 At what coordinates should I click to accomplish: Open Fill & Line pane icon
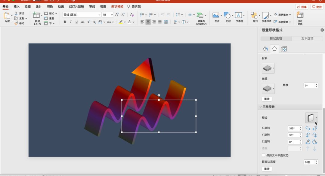(265, 49)
